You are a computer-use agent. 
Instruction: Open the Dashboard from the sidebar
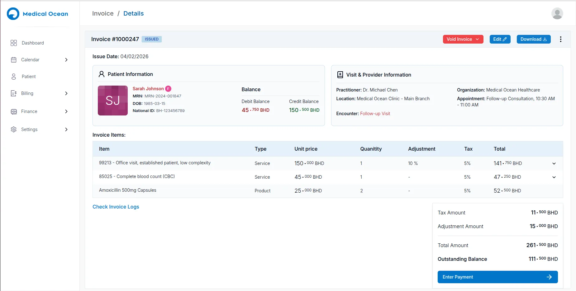click(x=14, y=43)
